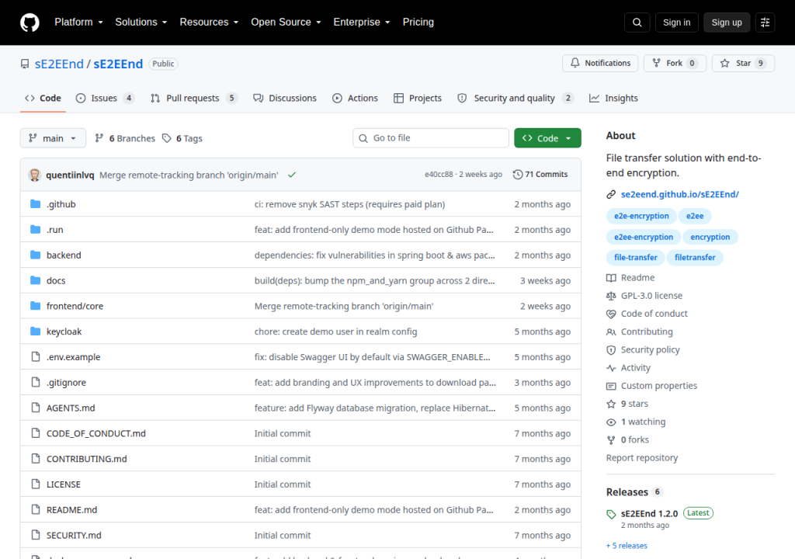Click the repository icon beside sE2EEnd owner name
Viewport: 795px width, 559px height.
point(25,64)
